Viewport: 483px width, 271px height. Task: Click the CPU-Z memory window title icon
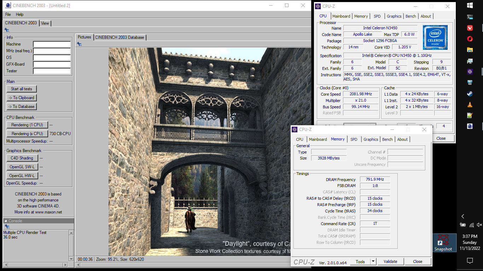(x=295, y=130)
